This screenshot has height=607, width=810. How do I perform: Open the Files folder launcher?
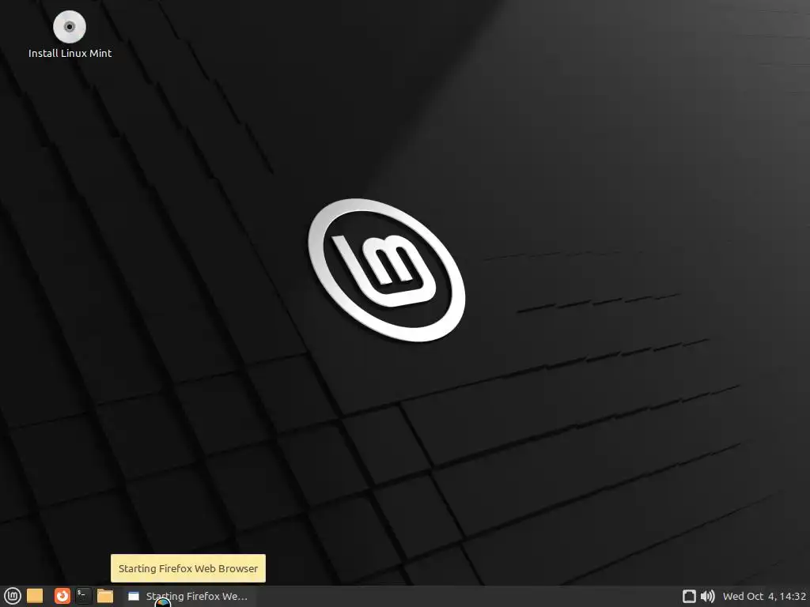pos(105,596)
